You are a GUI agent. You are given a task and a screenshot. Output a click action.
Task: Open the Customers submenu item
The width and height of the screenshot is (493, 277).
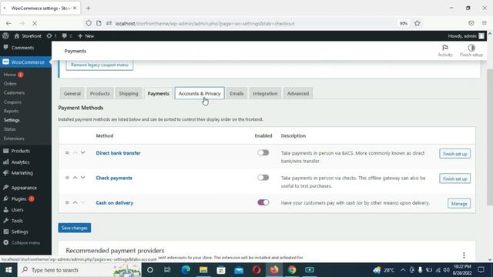(x=14, y=92)
